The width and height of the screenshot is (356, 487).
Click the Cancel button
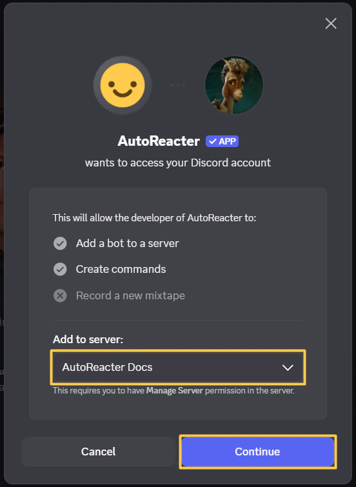pyautogui.click(x=99, y=452)
